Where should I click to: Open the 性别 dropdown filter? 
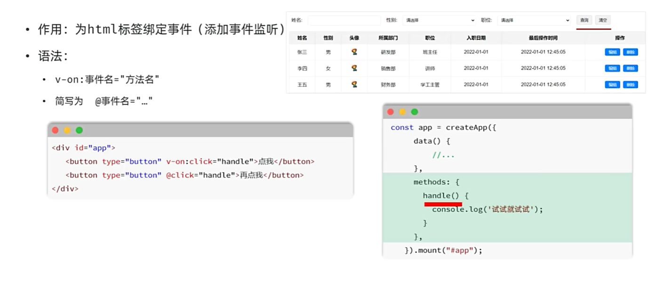440,20
